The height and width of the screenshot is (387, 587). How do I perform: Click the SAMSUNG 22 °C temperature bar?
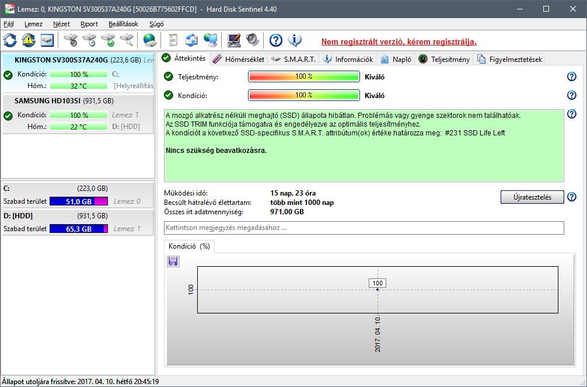tap(79, 127)
